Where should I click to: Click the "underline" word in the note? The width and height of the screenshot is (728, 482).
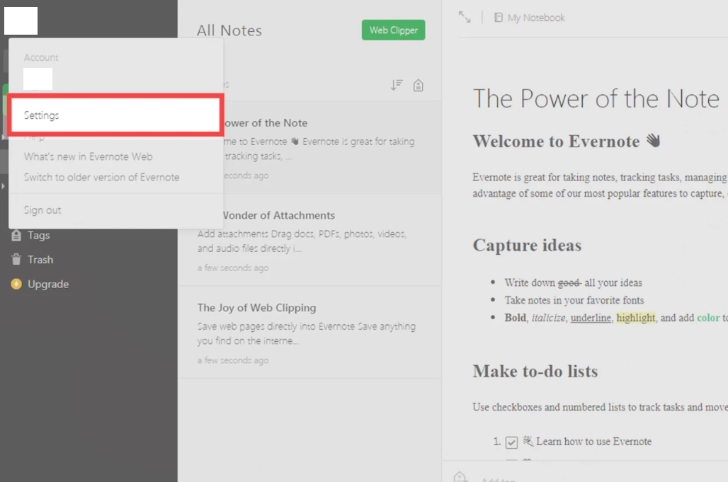[591, 318]
